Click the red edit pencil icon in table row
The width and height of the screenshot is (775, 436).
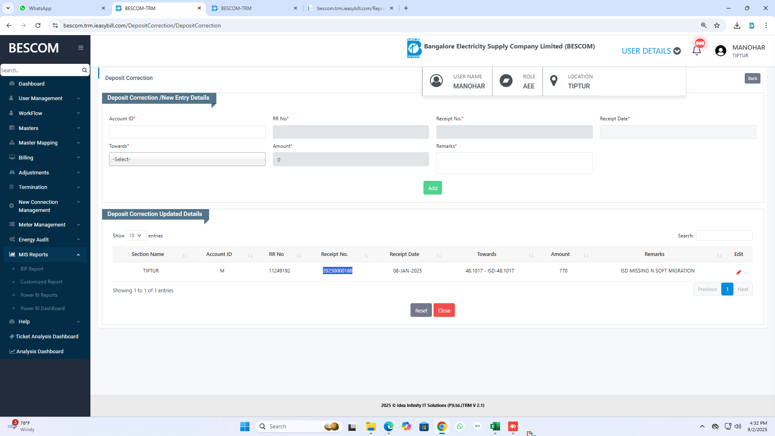739,272
